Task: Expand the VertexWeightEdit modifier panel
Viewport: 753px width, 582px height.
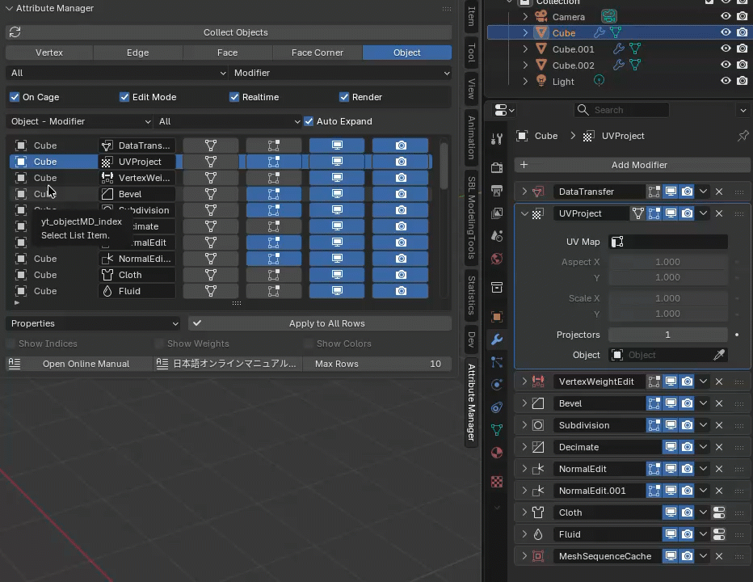Action: (524, 382)
